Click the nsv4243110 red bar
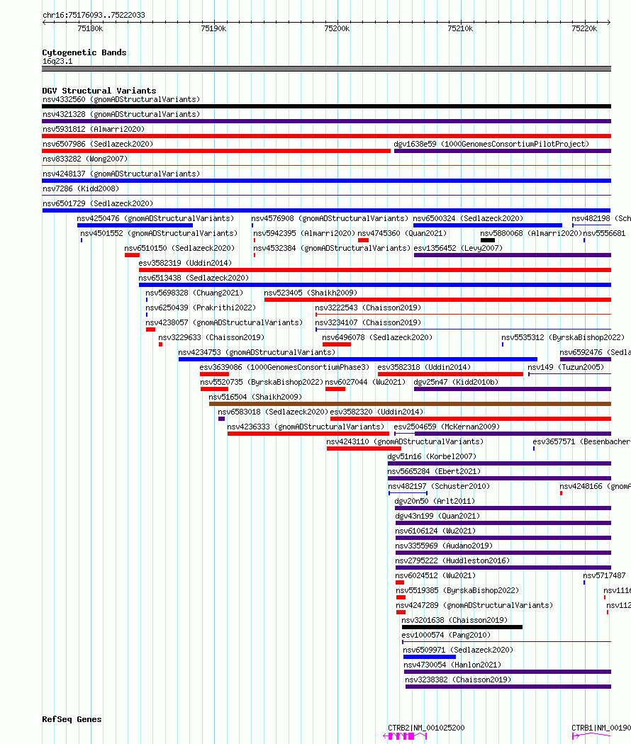Screen dimensions: 631x744 click(364, 449)
